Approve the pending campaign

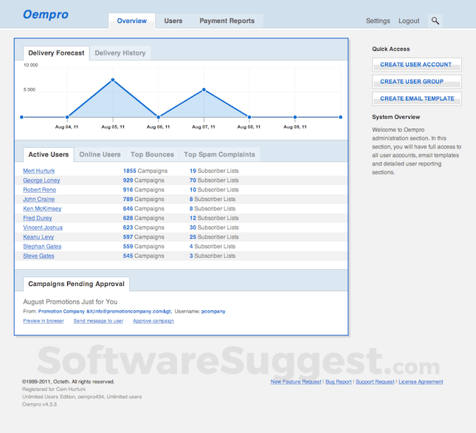(154, 321)
